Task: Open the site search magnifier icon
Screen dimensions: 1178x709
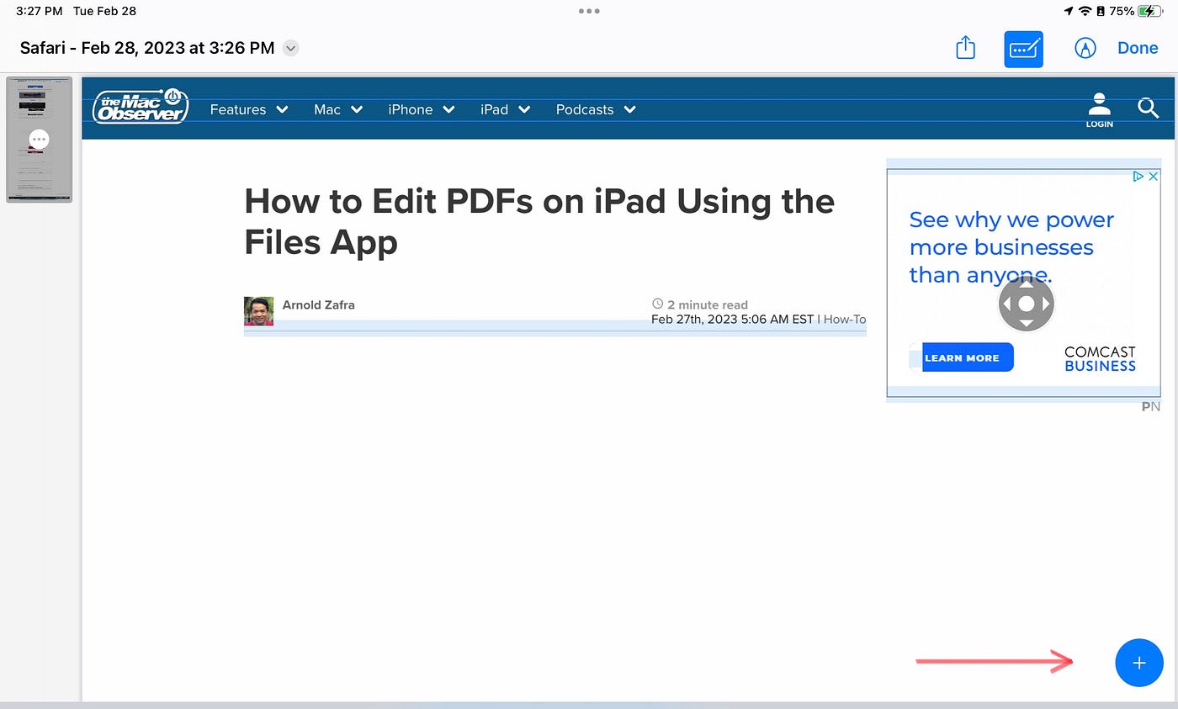Action: [1149, 108]
